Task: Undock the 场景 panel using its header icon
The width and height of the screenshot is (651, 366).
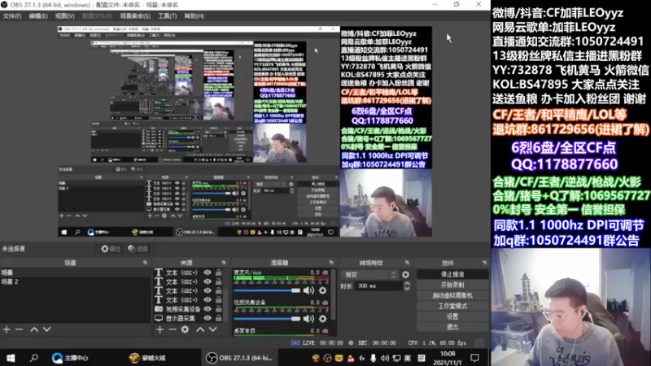Action: tap(145, 263)
